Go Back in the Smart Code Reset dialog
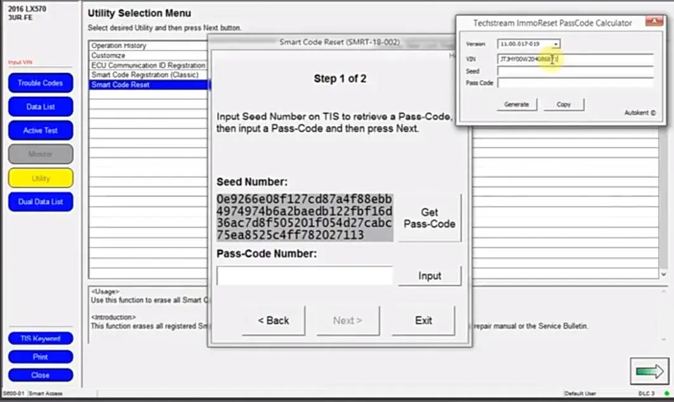 274,320
